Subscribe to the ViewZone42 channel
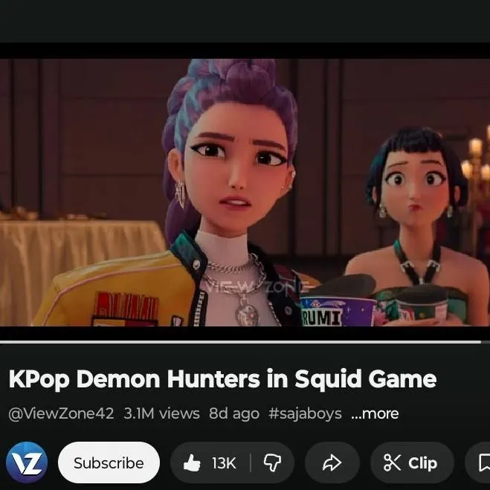Screen dimensions: 490x490 109,462
